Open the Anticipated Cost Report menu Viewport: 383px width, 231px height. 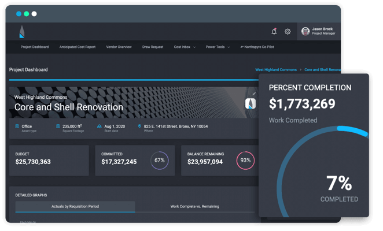(78, 47)
